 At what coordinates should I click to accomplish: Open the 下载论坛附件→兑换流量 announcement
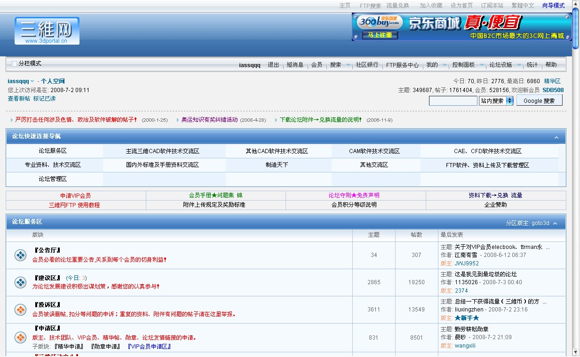click(321, 120)
